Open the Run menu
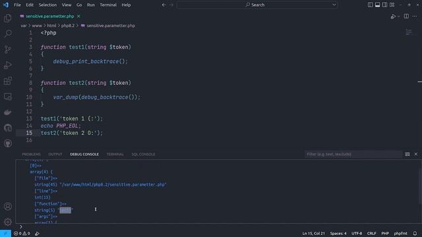Image resolution: width=422 pixels, height=237 pixels. tap(91, 5)
